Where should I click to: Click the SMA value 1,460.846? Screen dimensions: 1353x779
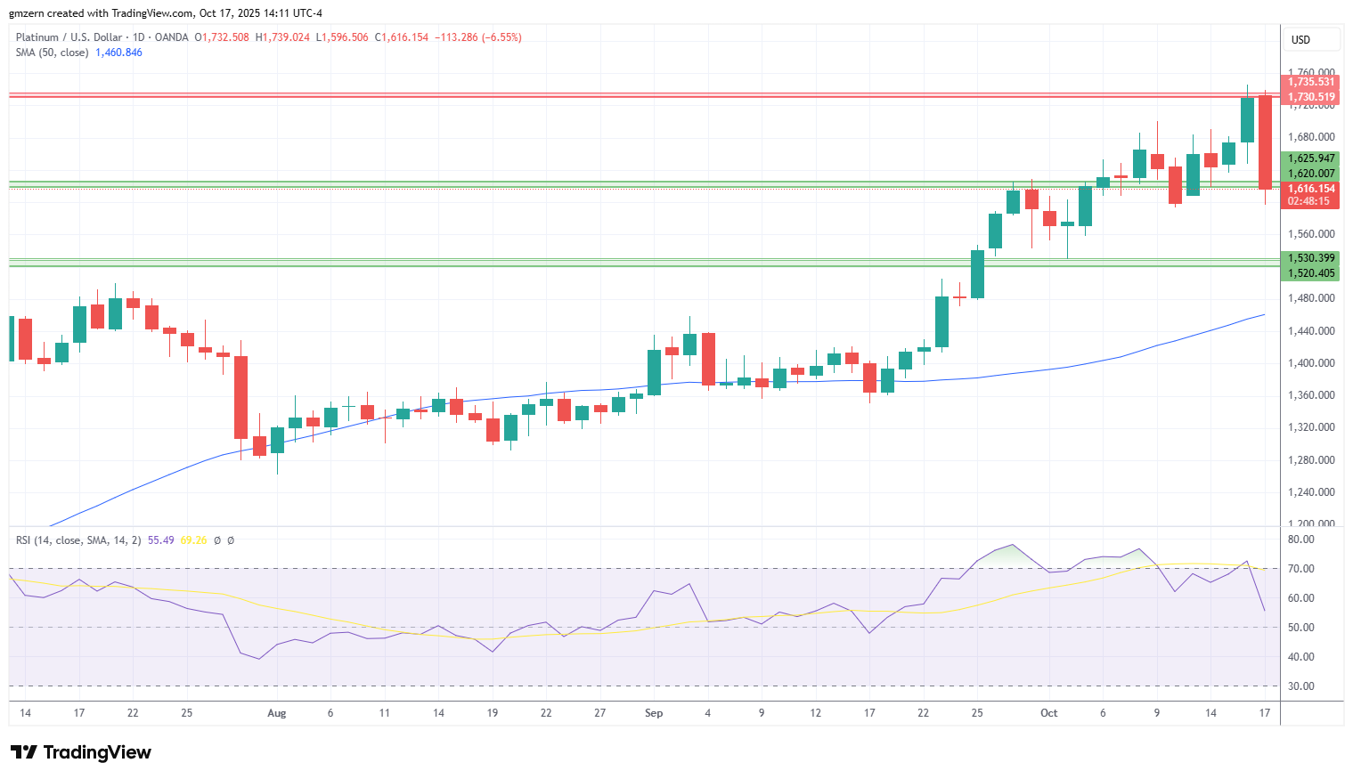pos(118,53)
